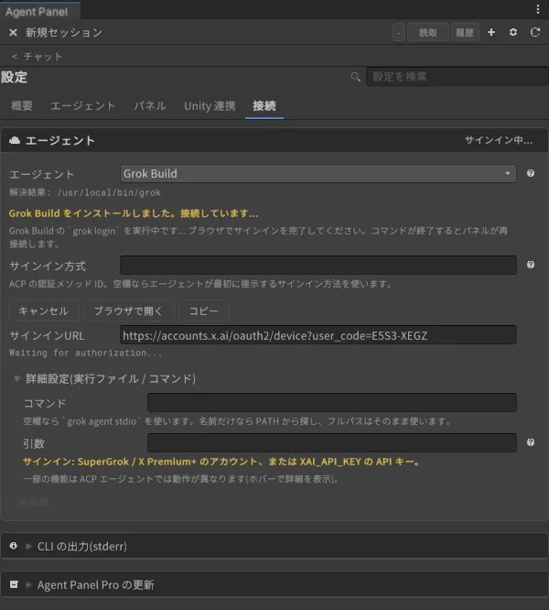Click the refresh arrow icon in header
Screen dimensions: 549x610
click(535, 32)
